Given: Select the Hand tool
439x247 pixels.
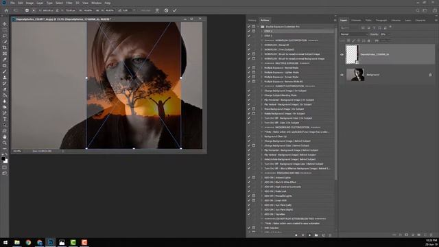Looking at the screenshot, I should point(5,137).
